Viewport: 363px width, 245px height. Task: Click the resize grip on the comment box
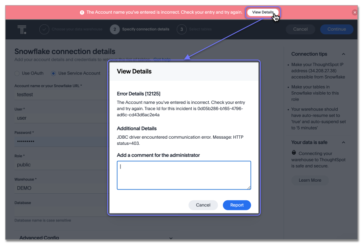(248, 187)
